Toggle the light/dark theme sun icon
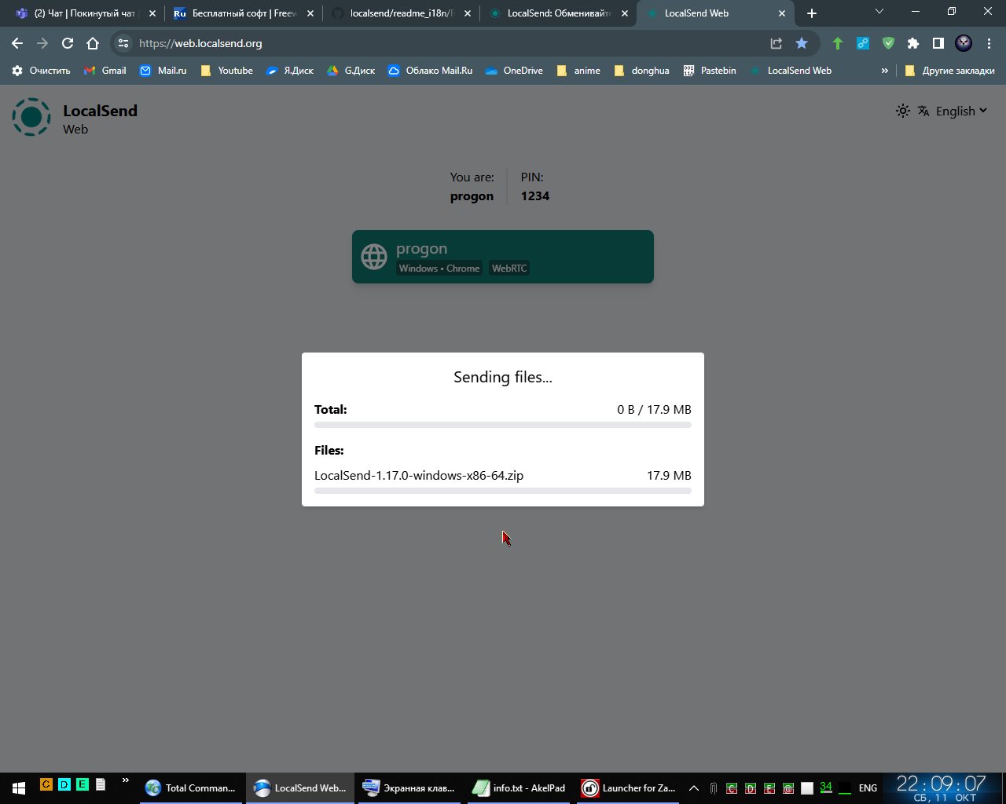The image size is (1006, 804). 902,111
